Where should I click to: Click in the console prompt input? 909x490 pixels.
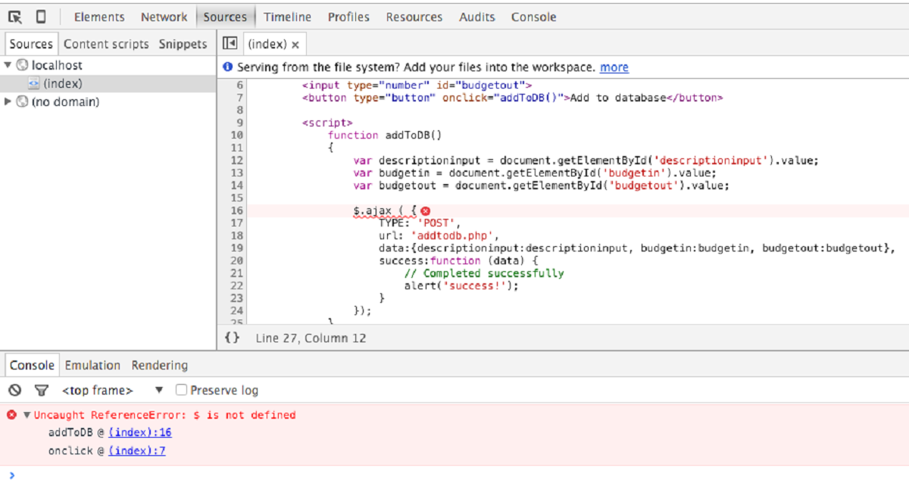[x=454, y=476]
